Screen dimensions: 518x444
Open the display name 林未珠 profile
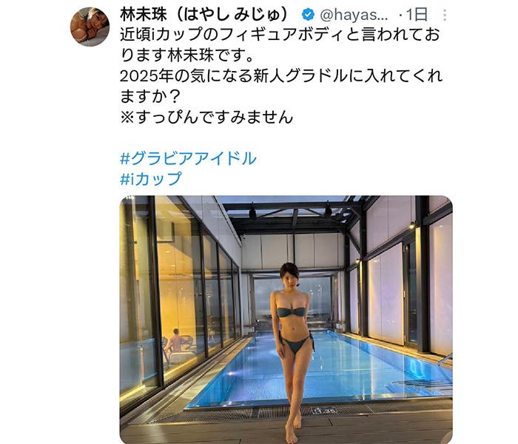click(x=144, y=15)
